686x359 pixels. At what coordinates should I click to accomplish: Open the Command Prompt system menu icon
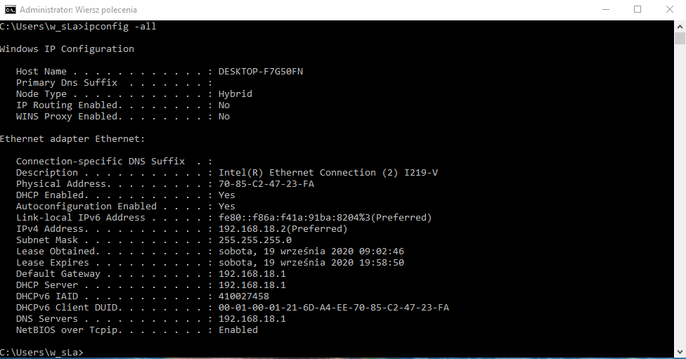(10, 10)
